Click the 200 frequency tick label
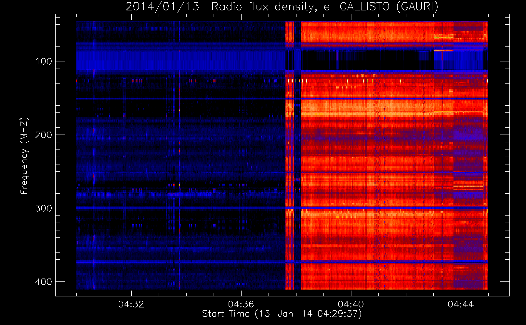This screenshot has width=526, height=325. (x=44, y=135)
